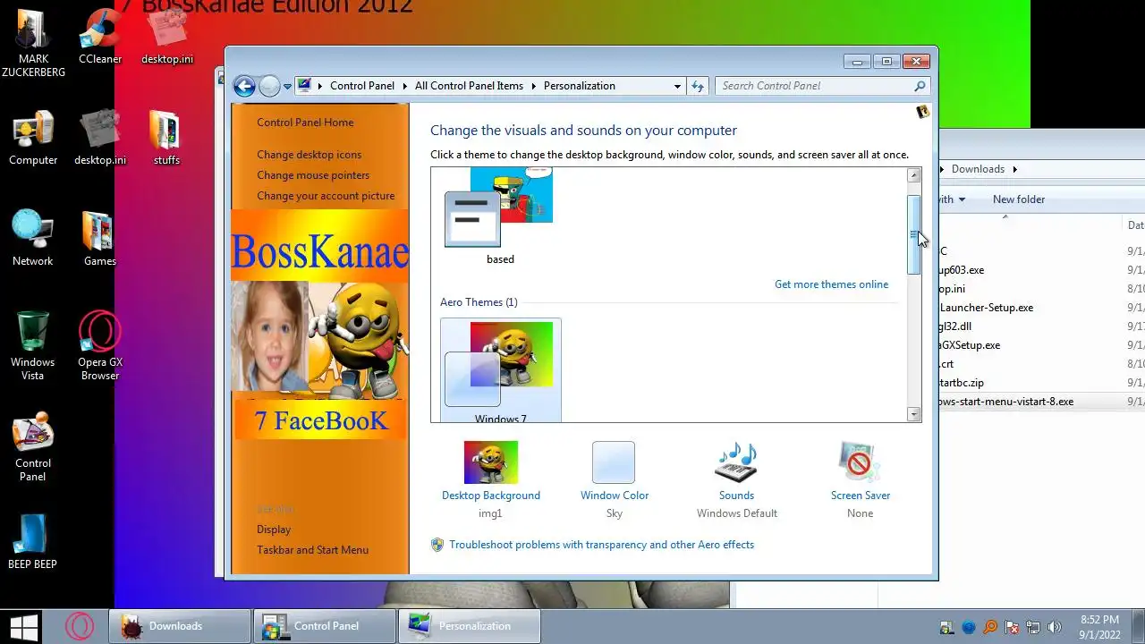Open Desktop Background settings icon
Screen dimensions: 1145x644
[x=490, y=462]
